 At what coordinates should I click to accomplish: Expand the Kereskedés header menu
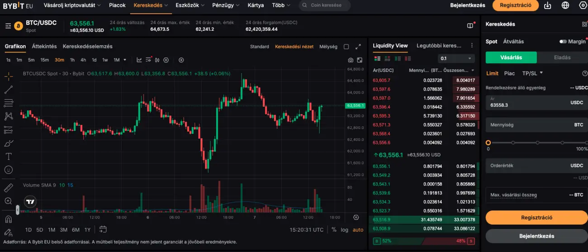click(151, 5)
